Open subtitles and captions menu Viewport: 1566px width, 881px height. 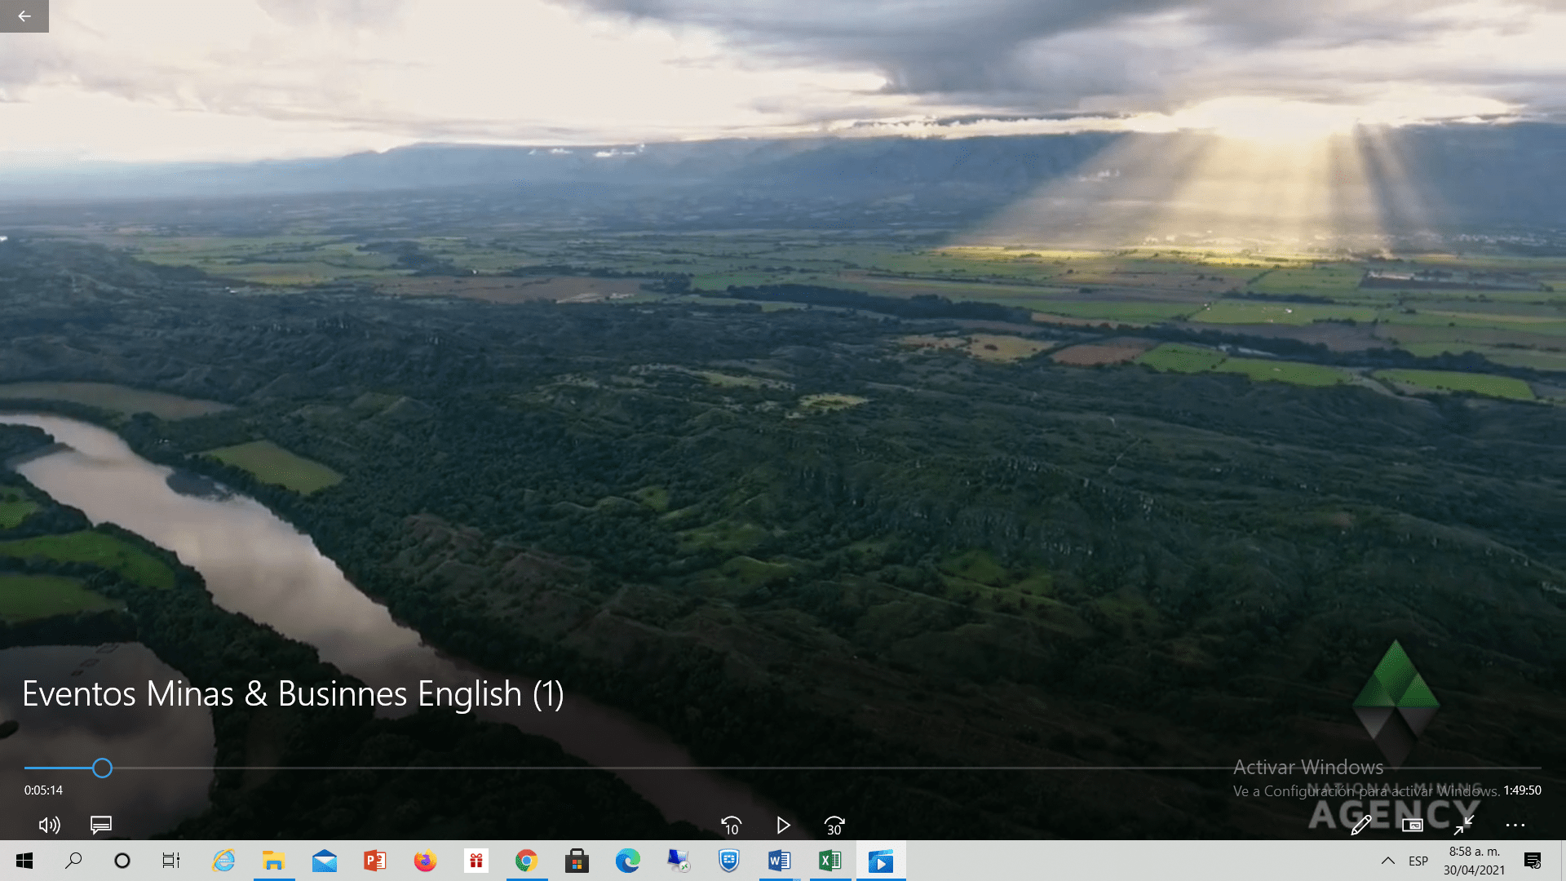(101, 826)
